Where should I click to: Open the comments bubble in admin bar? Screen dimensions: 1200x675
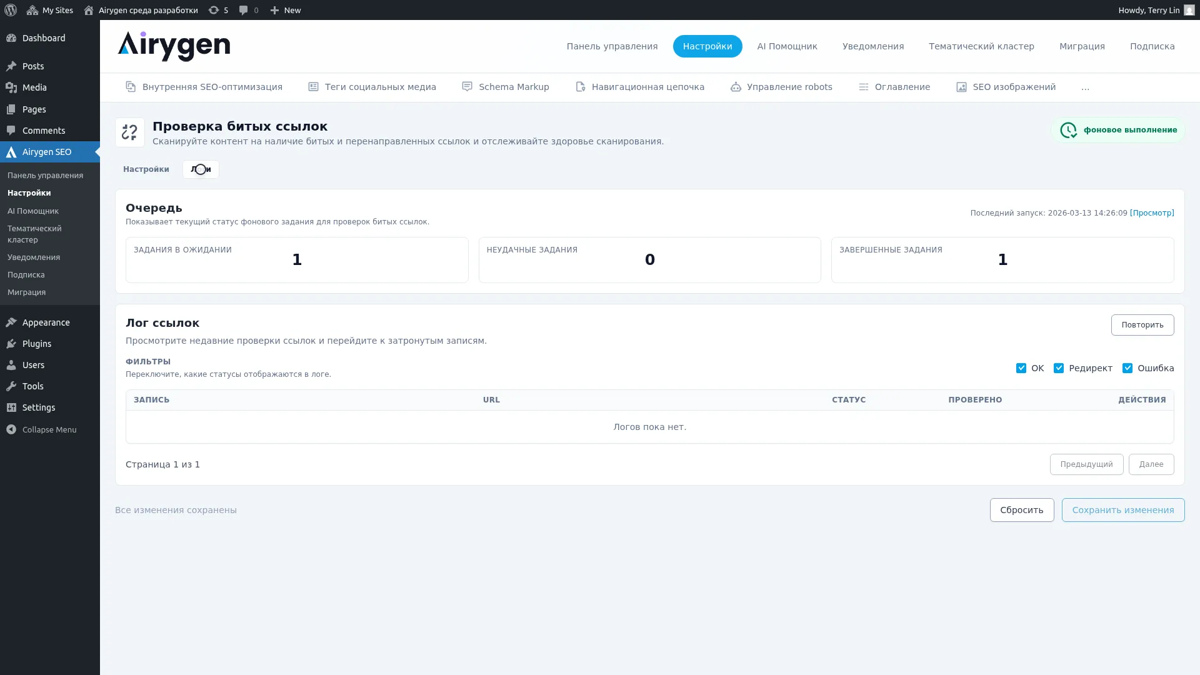point(249,10)
